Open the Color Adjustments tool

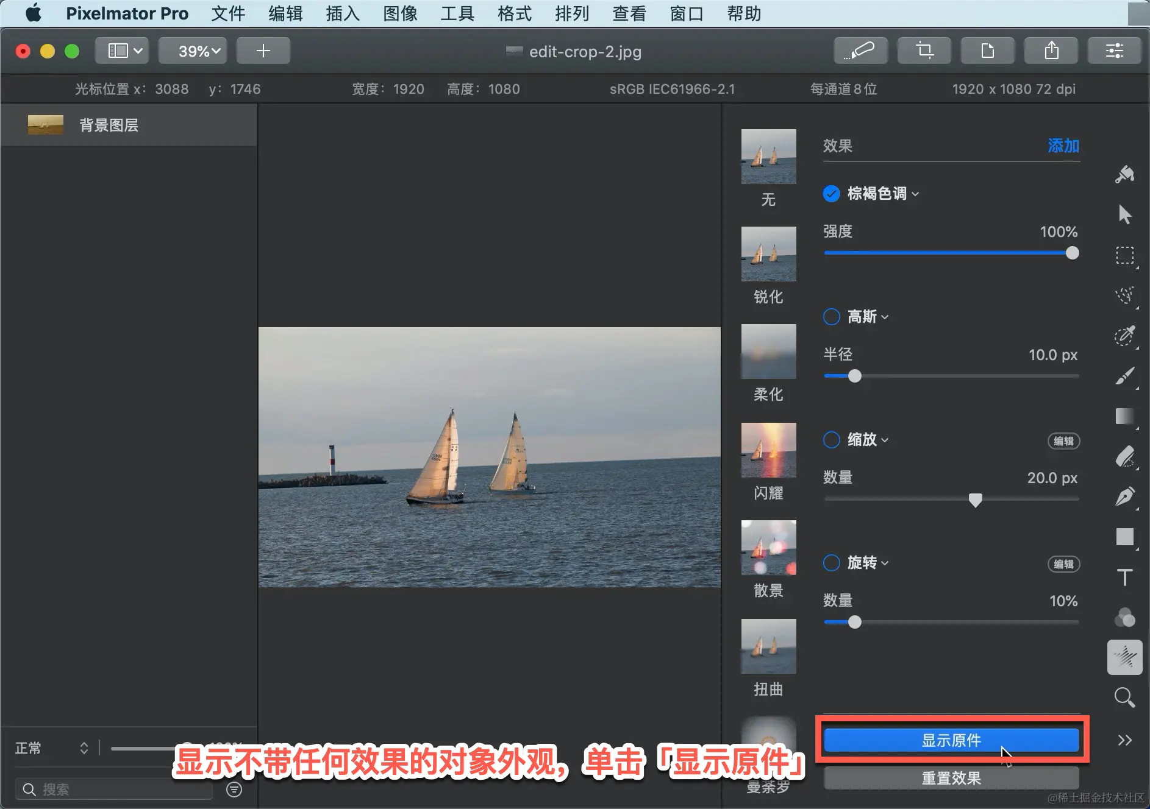point(1125,617)
